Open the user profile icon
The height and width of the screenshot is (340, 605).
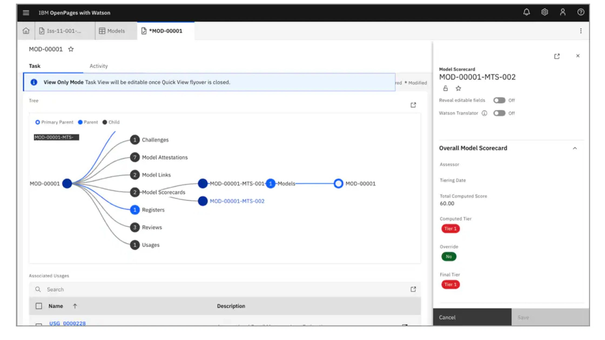pyautogui.click(x=563, y=12)
